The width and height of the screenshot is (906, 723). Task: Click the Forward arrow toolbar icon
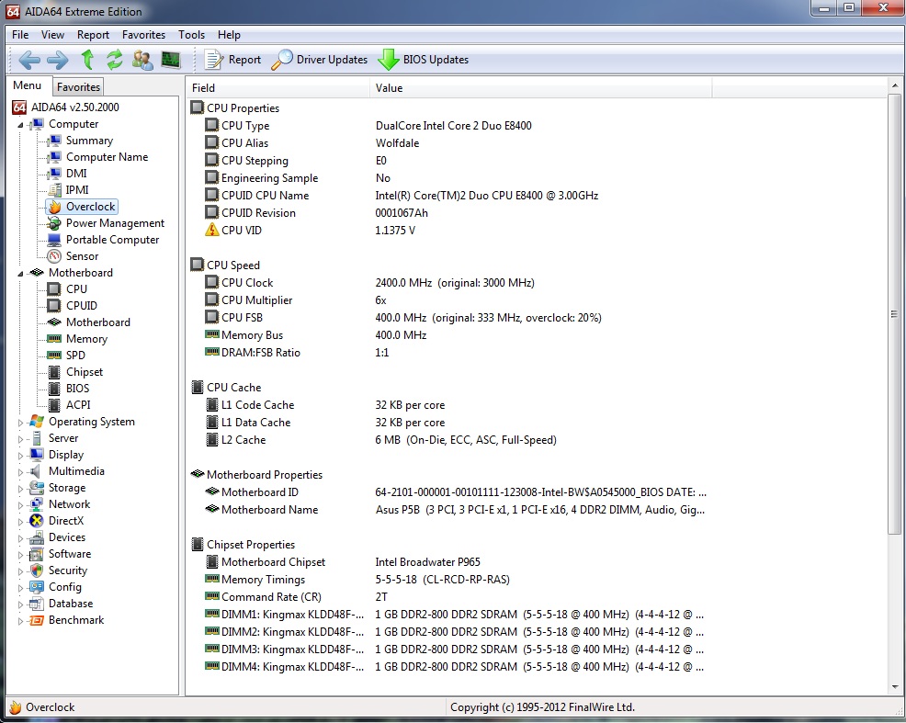[x=57, y=60]
